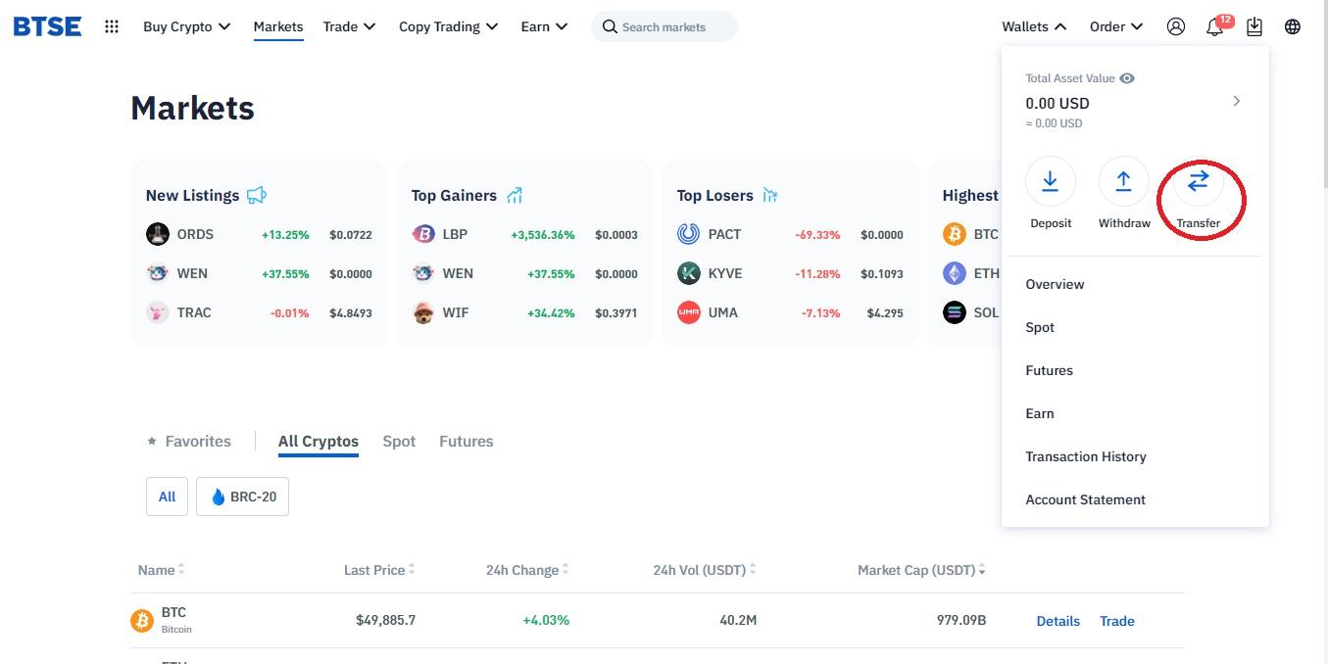This screenshot has height=664, width=1328.
Task: Click the PACT coin icon
Action: 689,234
